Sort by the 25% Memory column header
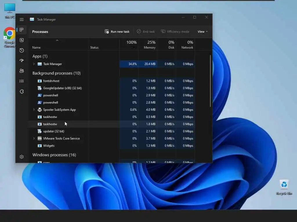The height and width of the screenshot is (222, 297). tap(148, 45)
